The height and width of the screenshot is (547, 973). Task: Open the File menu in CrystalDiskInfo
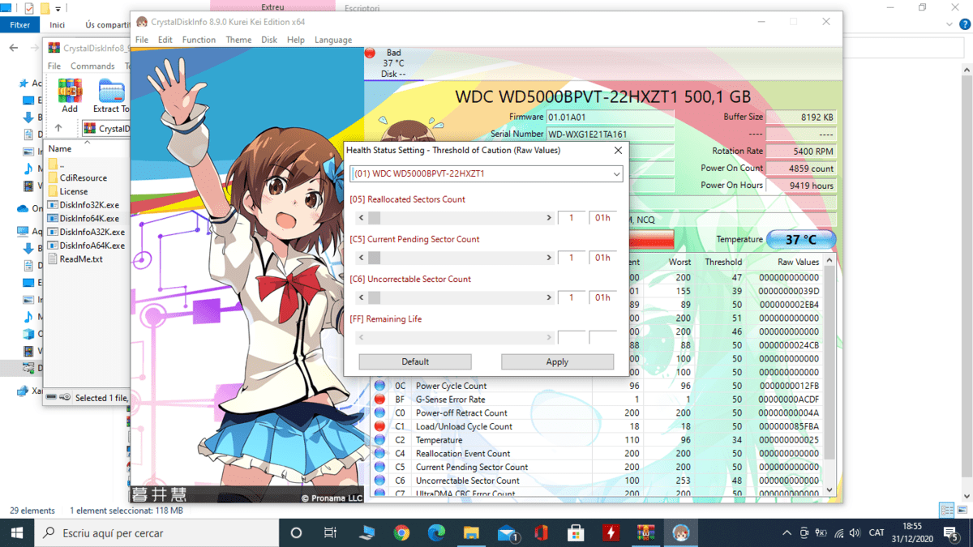point(142,40)
